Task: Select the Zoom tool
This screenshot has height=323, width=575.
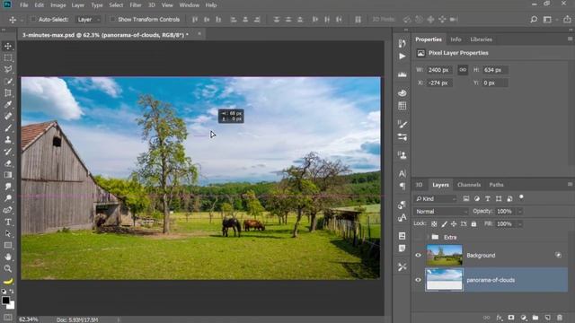Action: pyautogui.click(x=8, y=269)
